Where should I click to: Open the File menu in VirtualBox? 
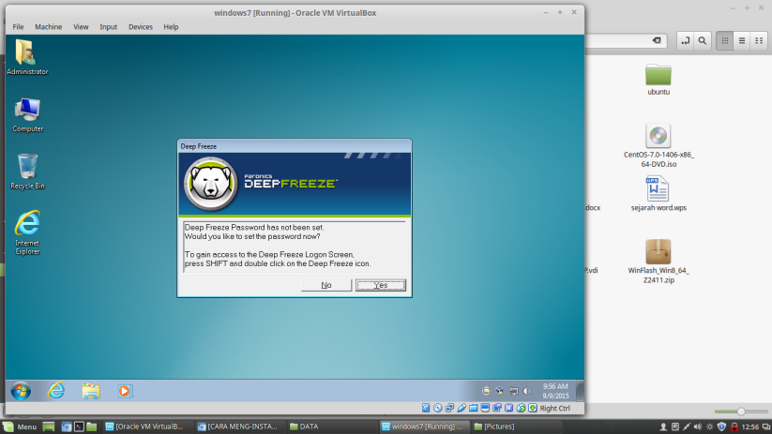tap(18, 26)
